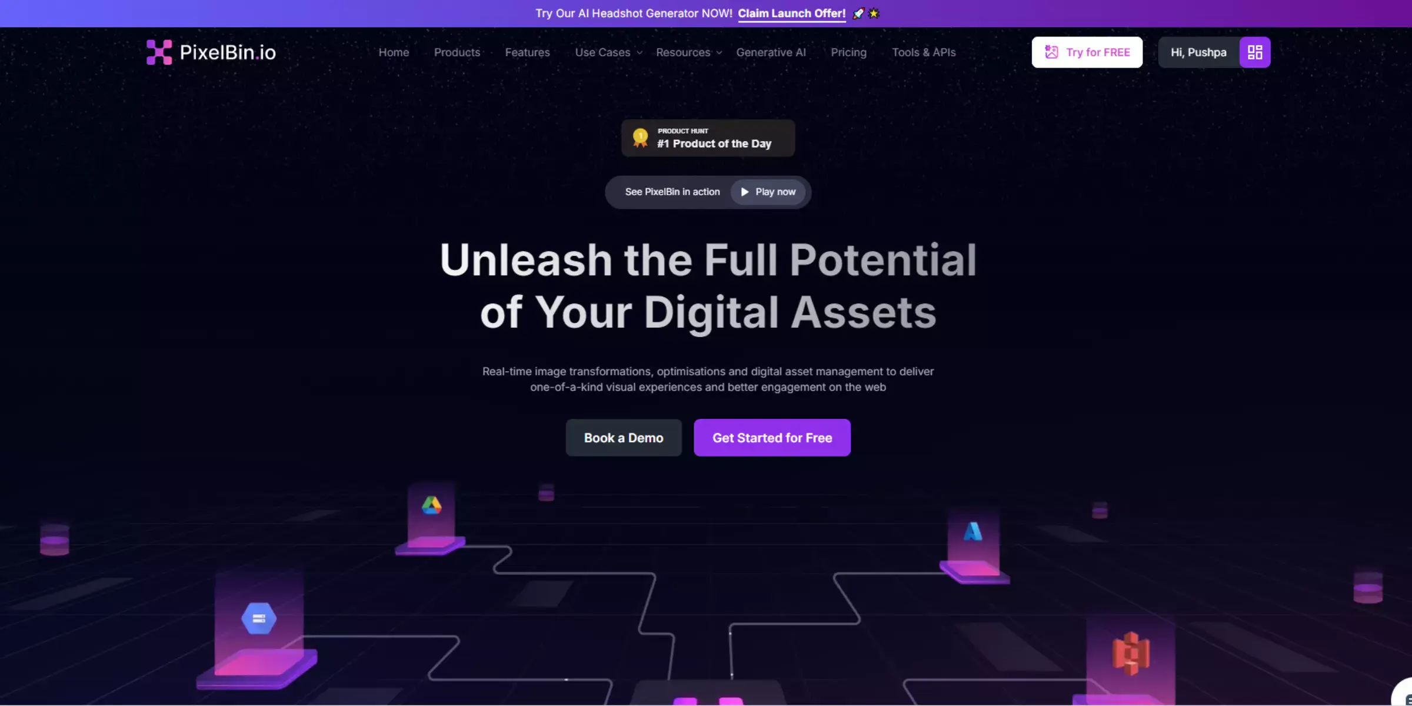Screen dimensions: 1412x706
Task: Open the Products menu item
Action: [x=457, y=51]
